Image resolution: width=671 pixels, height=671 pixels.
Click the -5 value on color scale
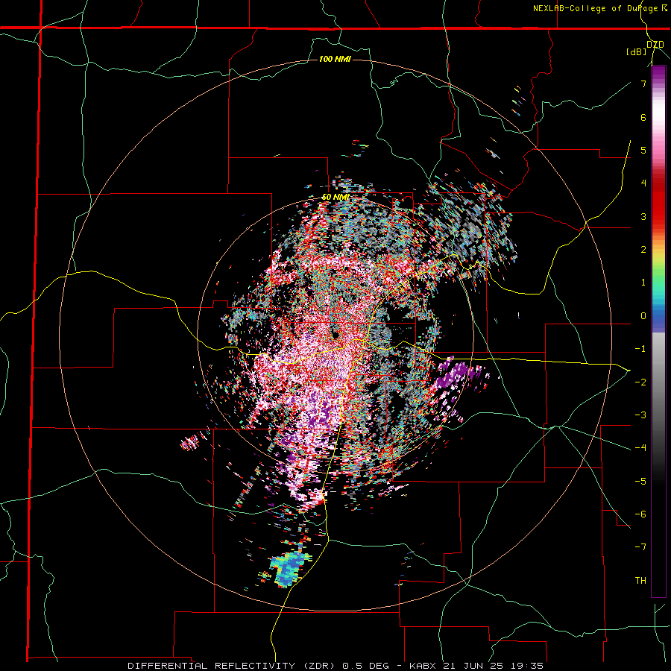(x=640, y=481)
